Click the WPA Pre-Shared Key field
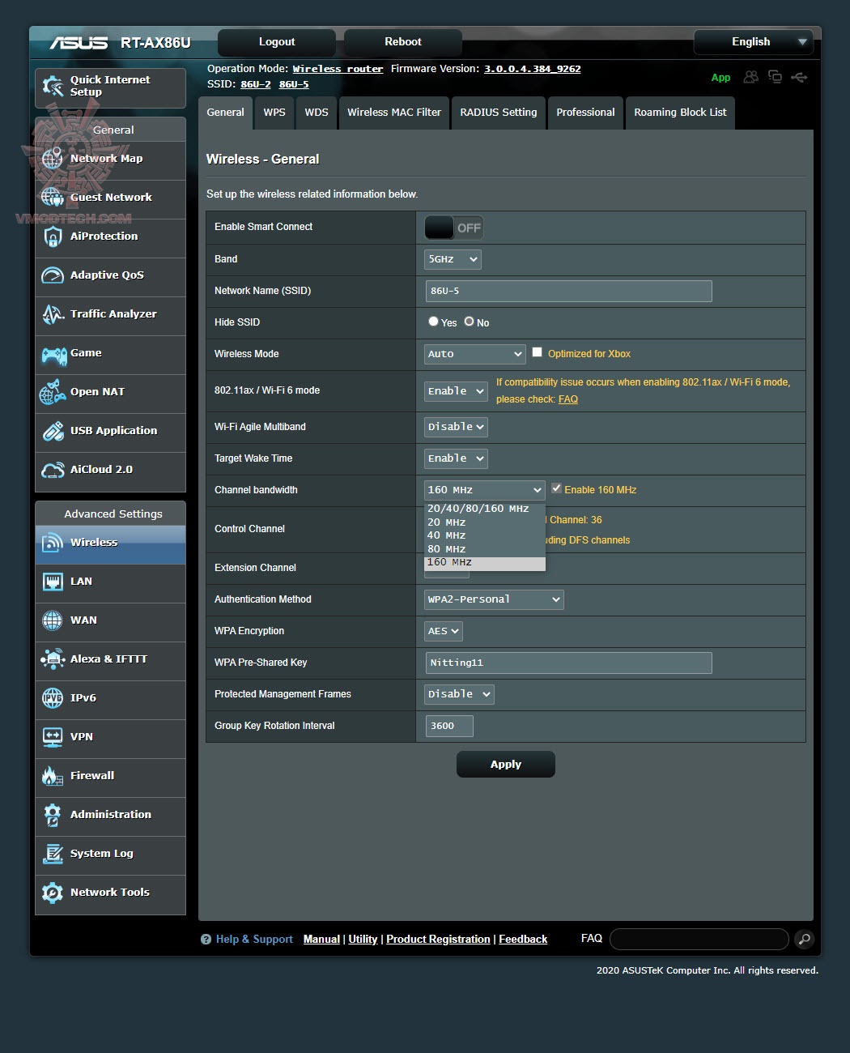 click(569, 663)
